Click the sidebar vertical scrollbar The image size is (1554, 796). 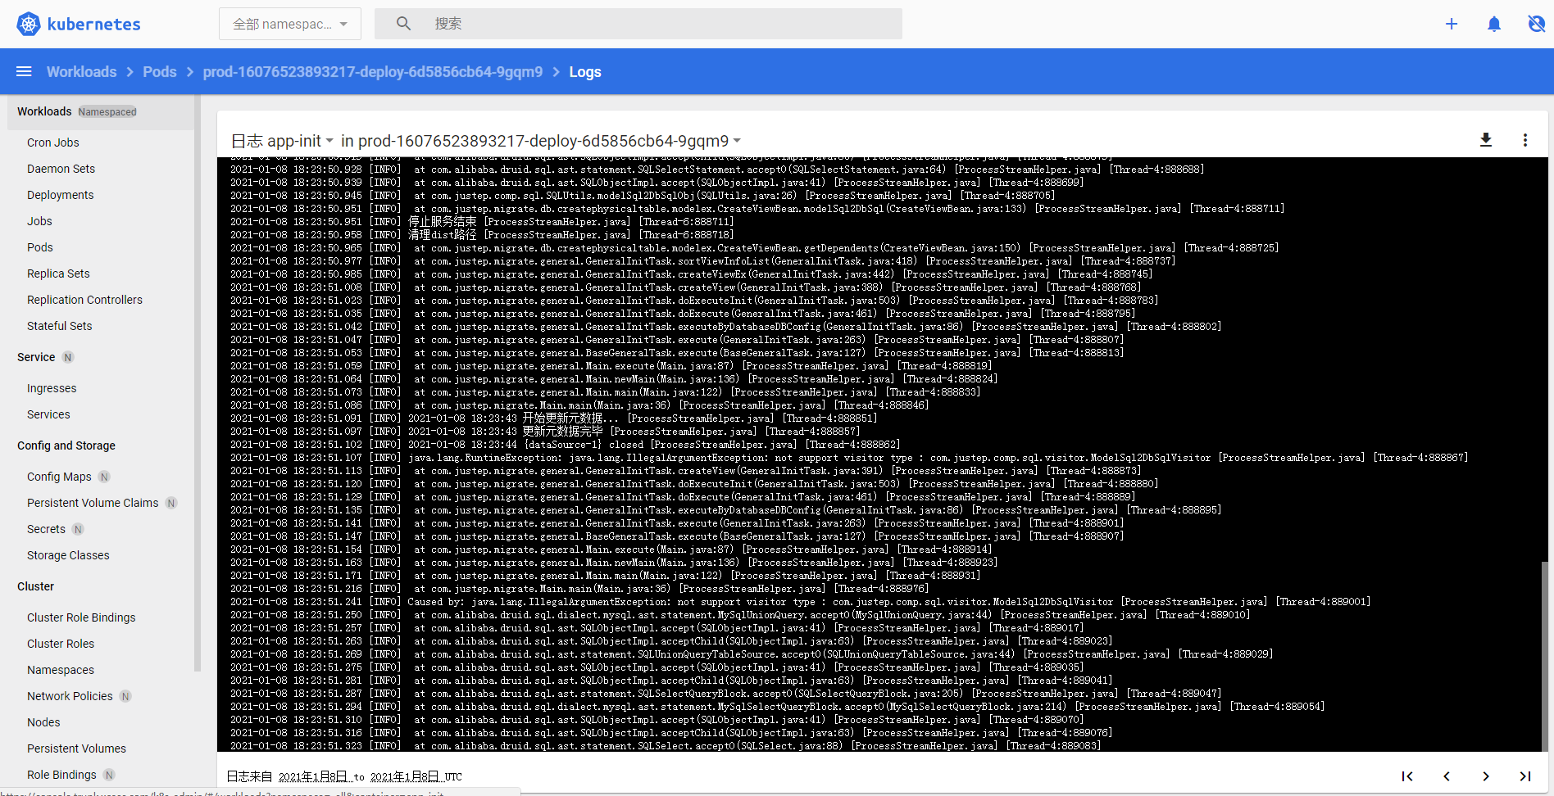[197, 383]
